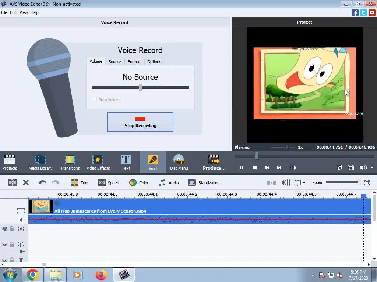Click the Produce button
This screenshot has width=377, height=282.
coord(214,162)
